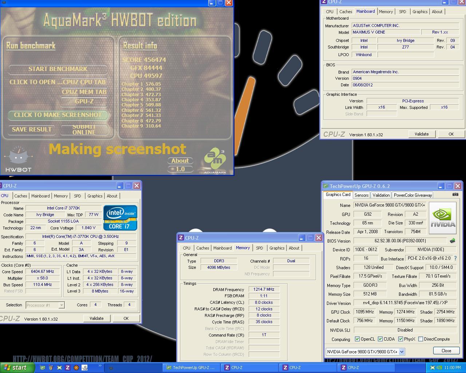Image resolution: width=466 pixels, height=373 pixels.
Task: Click the MAXIMUS V GENE model field
Action: [x=386, y=32]
